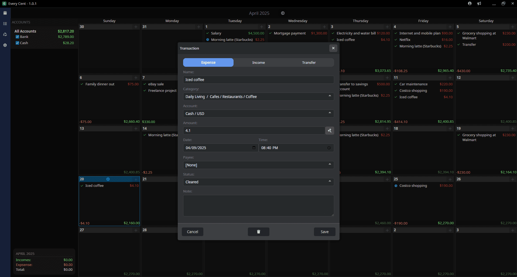Add a transaction on day 11 with plus

[450, 78]
